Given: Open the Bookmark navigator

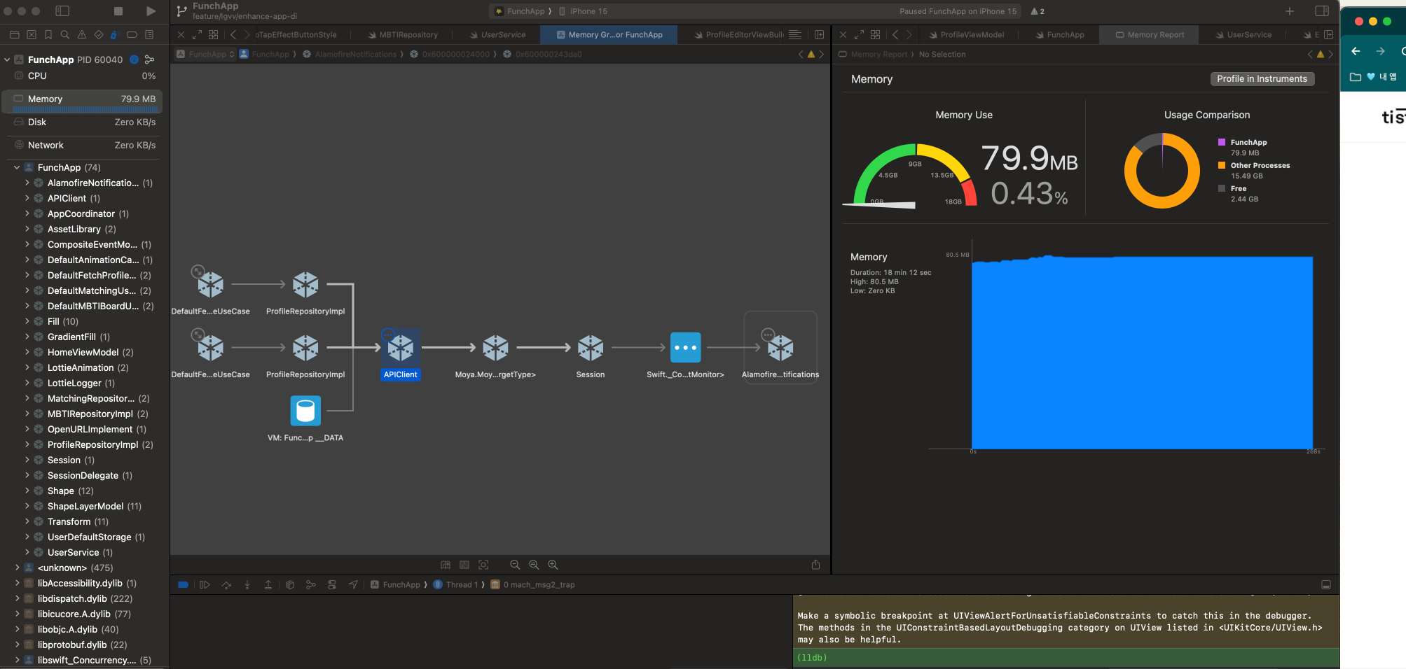Looking at the screenshot, I should (x=48, y=34).
